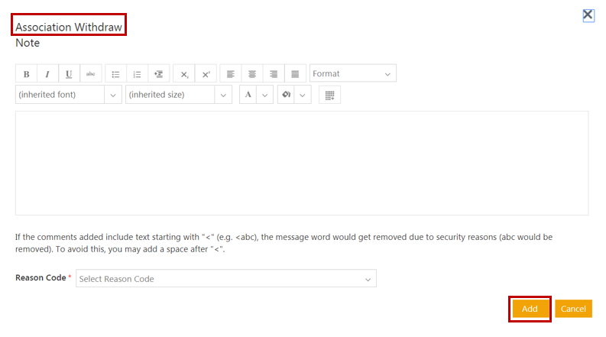
Task: Open the Format dropdown
Action: (352, 74)
